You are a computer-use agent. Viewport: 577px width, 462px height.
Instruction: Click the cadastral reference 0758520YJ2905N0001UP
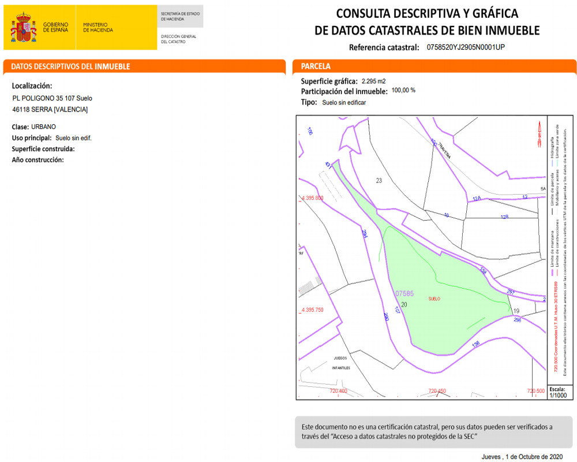click(466, 47)
